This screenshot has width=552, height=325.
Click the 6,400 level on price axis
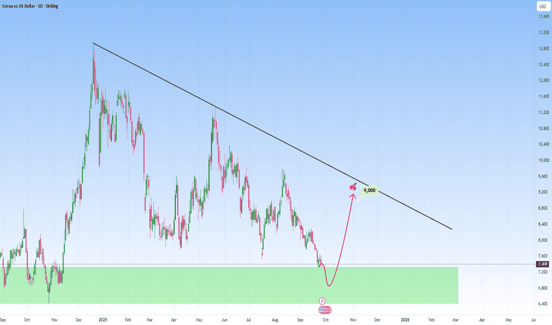point(542,304)
